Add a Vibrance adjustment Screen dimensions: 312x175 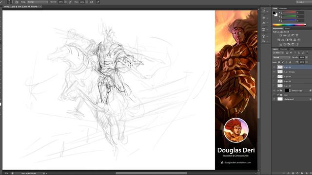(297, 35)
